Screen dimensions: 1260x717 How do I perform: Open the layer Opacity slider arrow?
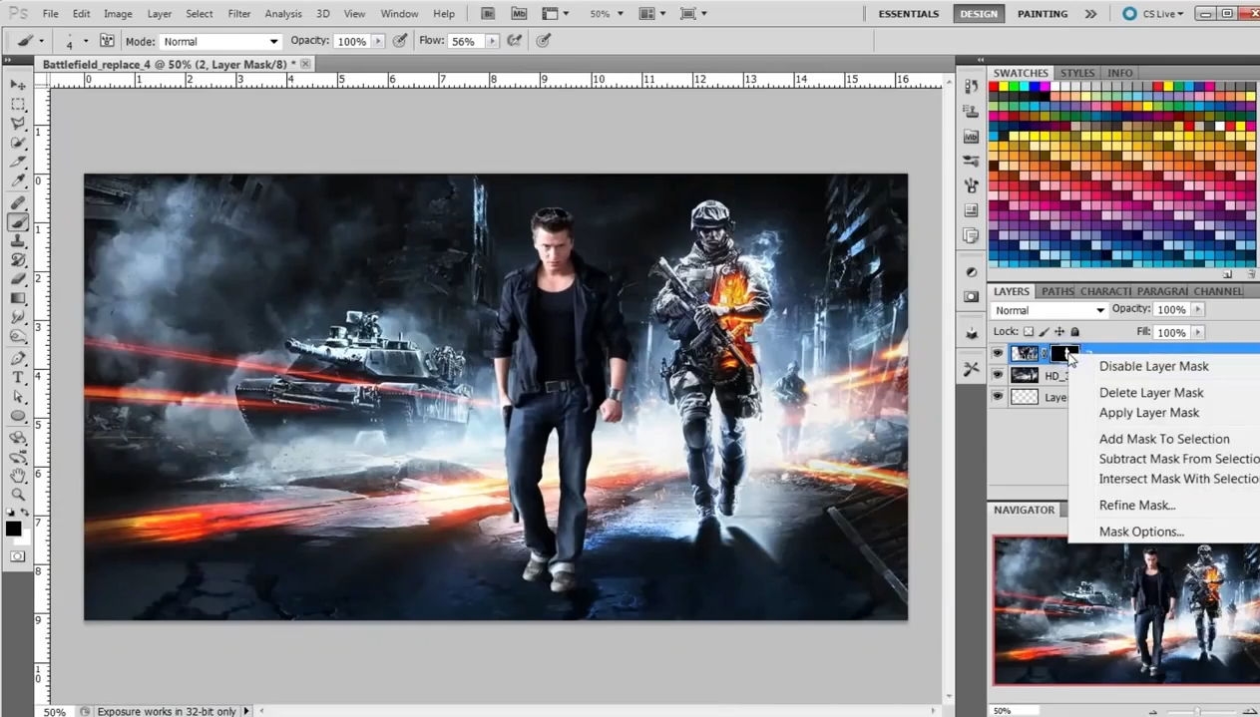[x=1198, y=309]
